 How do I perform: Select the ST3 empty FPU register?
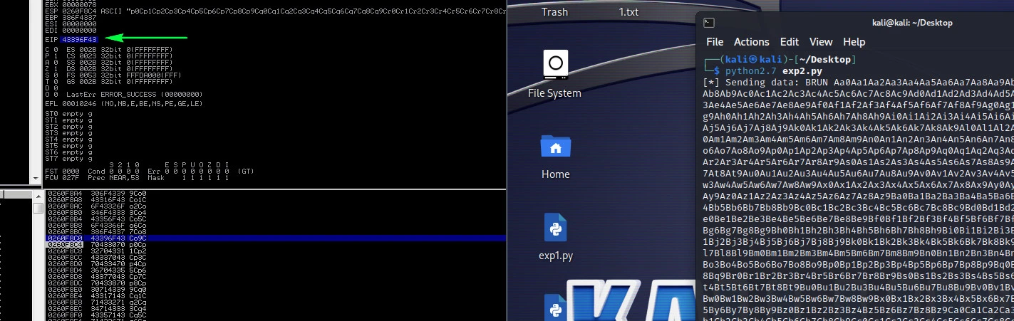click(68, 133)
